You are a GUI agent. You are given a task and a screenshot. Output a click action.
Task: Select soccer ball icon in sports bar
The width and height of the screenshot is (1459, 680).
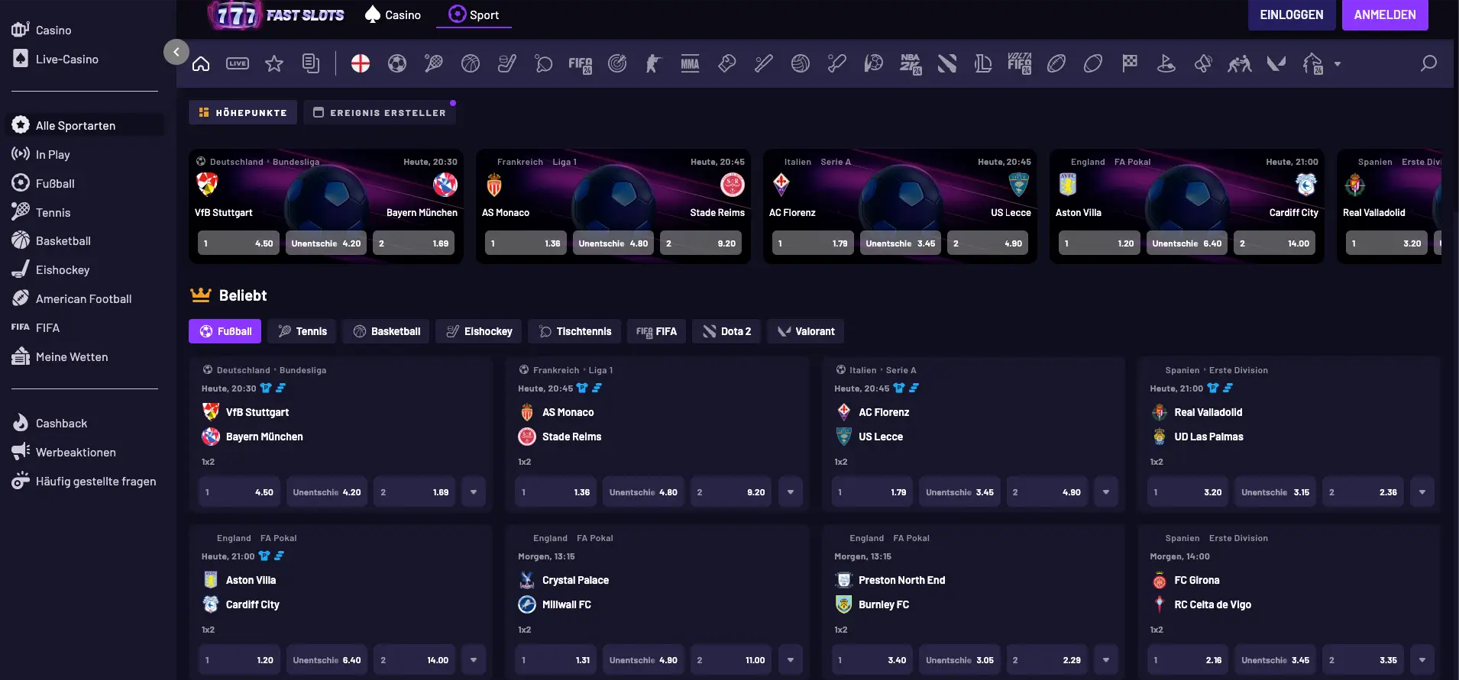[397, 64]
